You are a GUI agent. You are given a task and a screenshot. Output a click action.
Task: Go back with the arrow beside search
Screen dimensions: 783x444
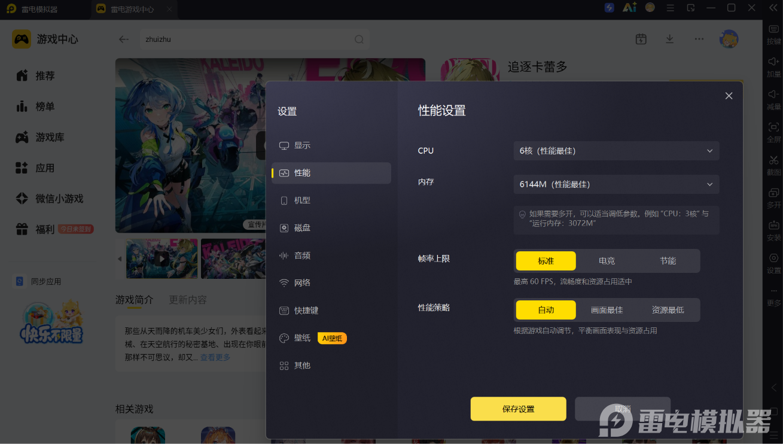pos(124,39)
